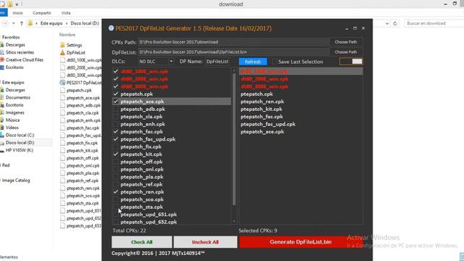The image size is (464, 261).
Task: Select Image Catalog in Explorer sidebar
Action: [16, 181]
